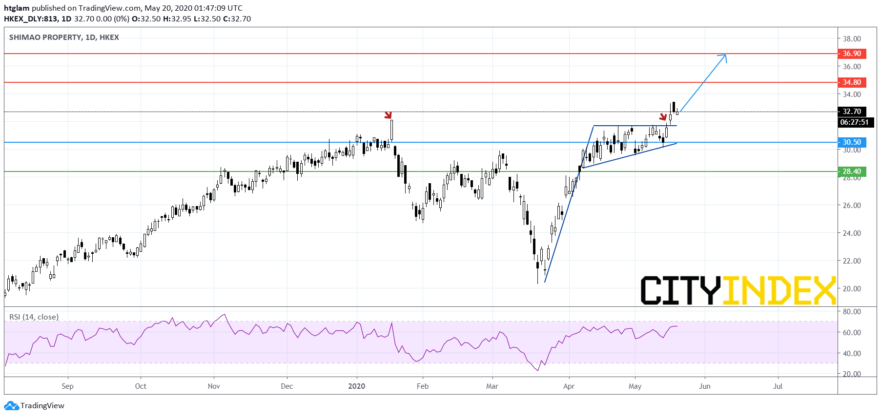This screenshot has width=881, height=417.
Task: Select the 34.80 red price label
Action: click(852, 82)
